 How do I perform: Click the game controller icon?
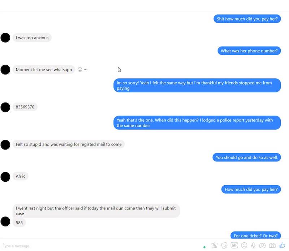pyautogui.click(x=263, y=246)
